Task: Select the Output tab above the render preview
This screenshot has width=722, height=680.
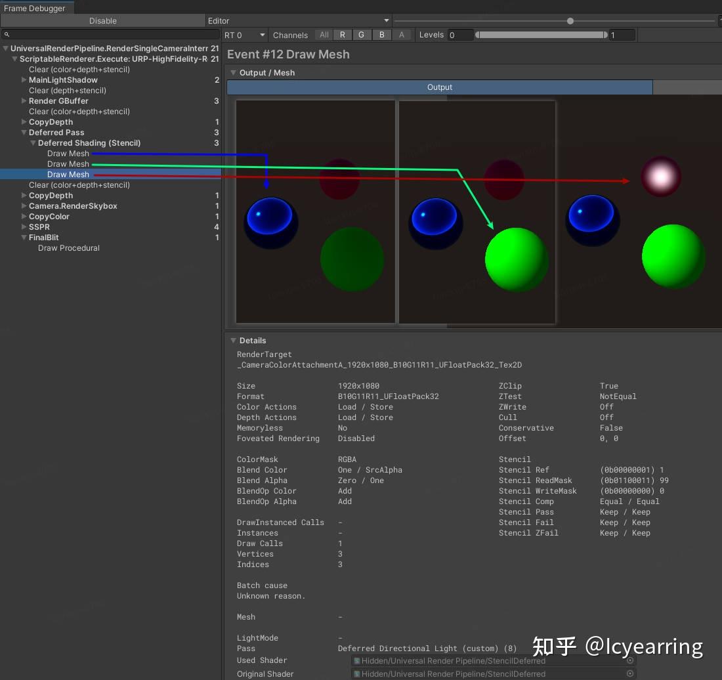Action: 440,87
